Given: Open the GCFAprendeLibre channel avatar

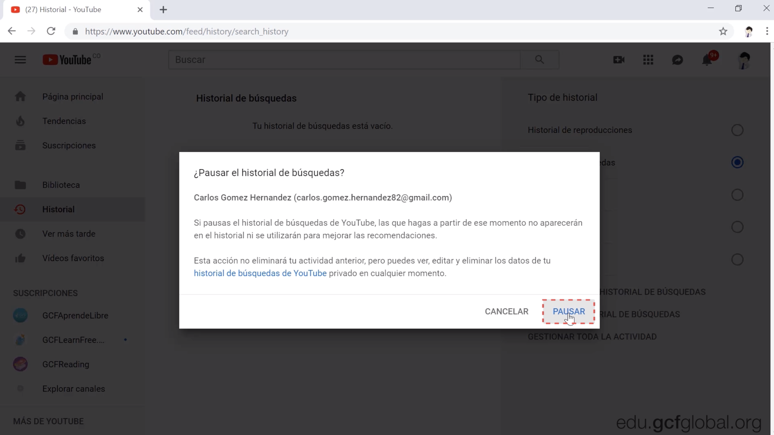Looking at the screenshot, I should click(x=20, y=315).
